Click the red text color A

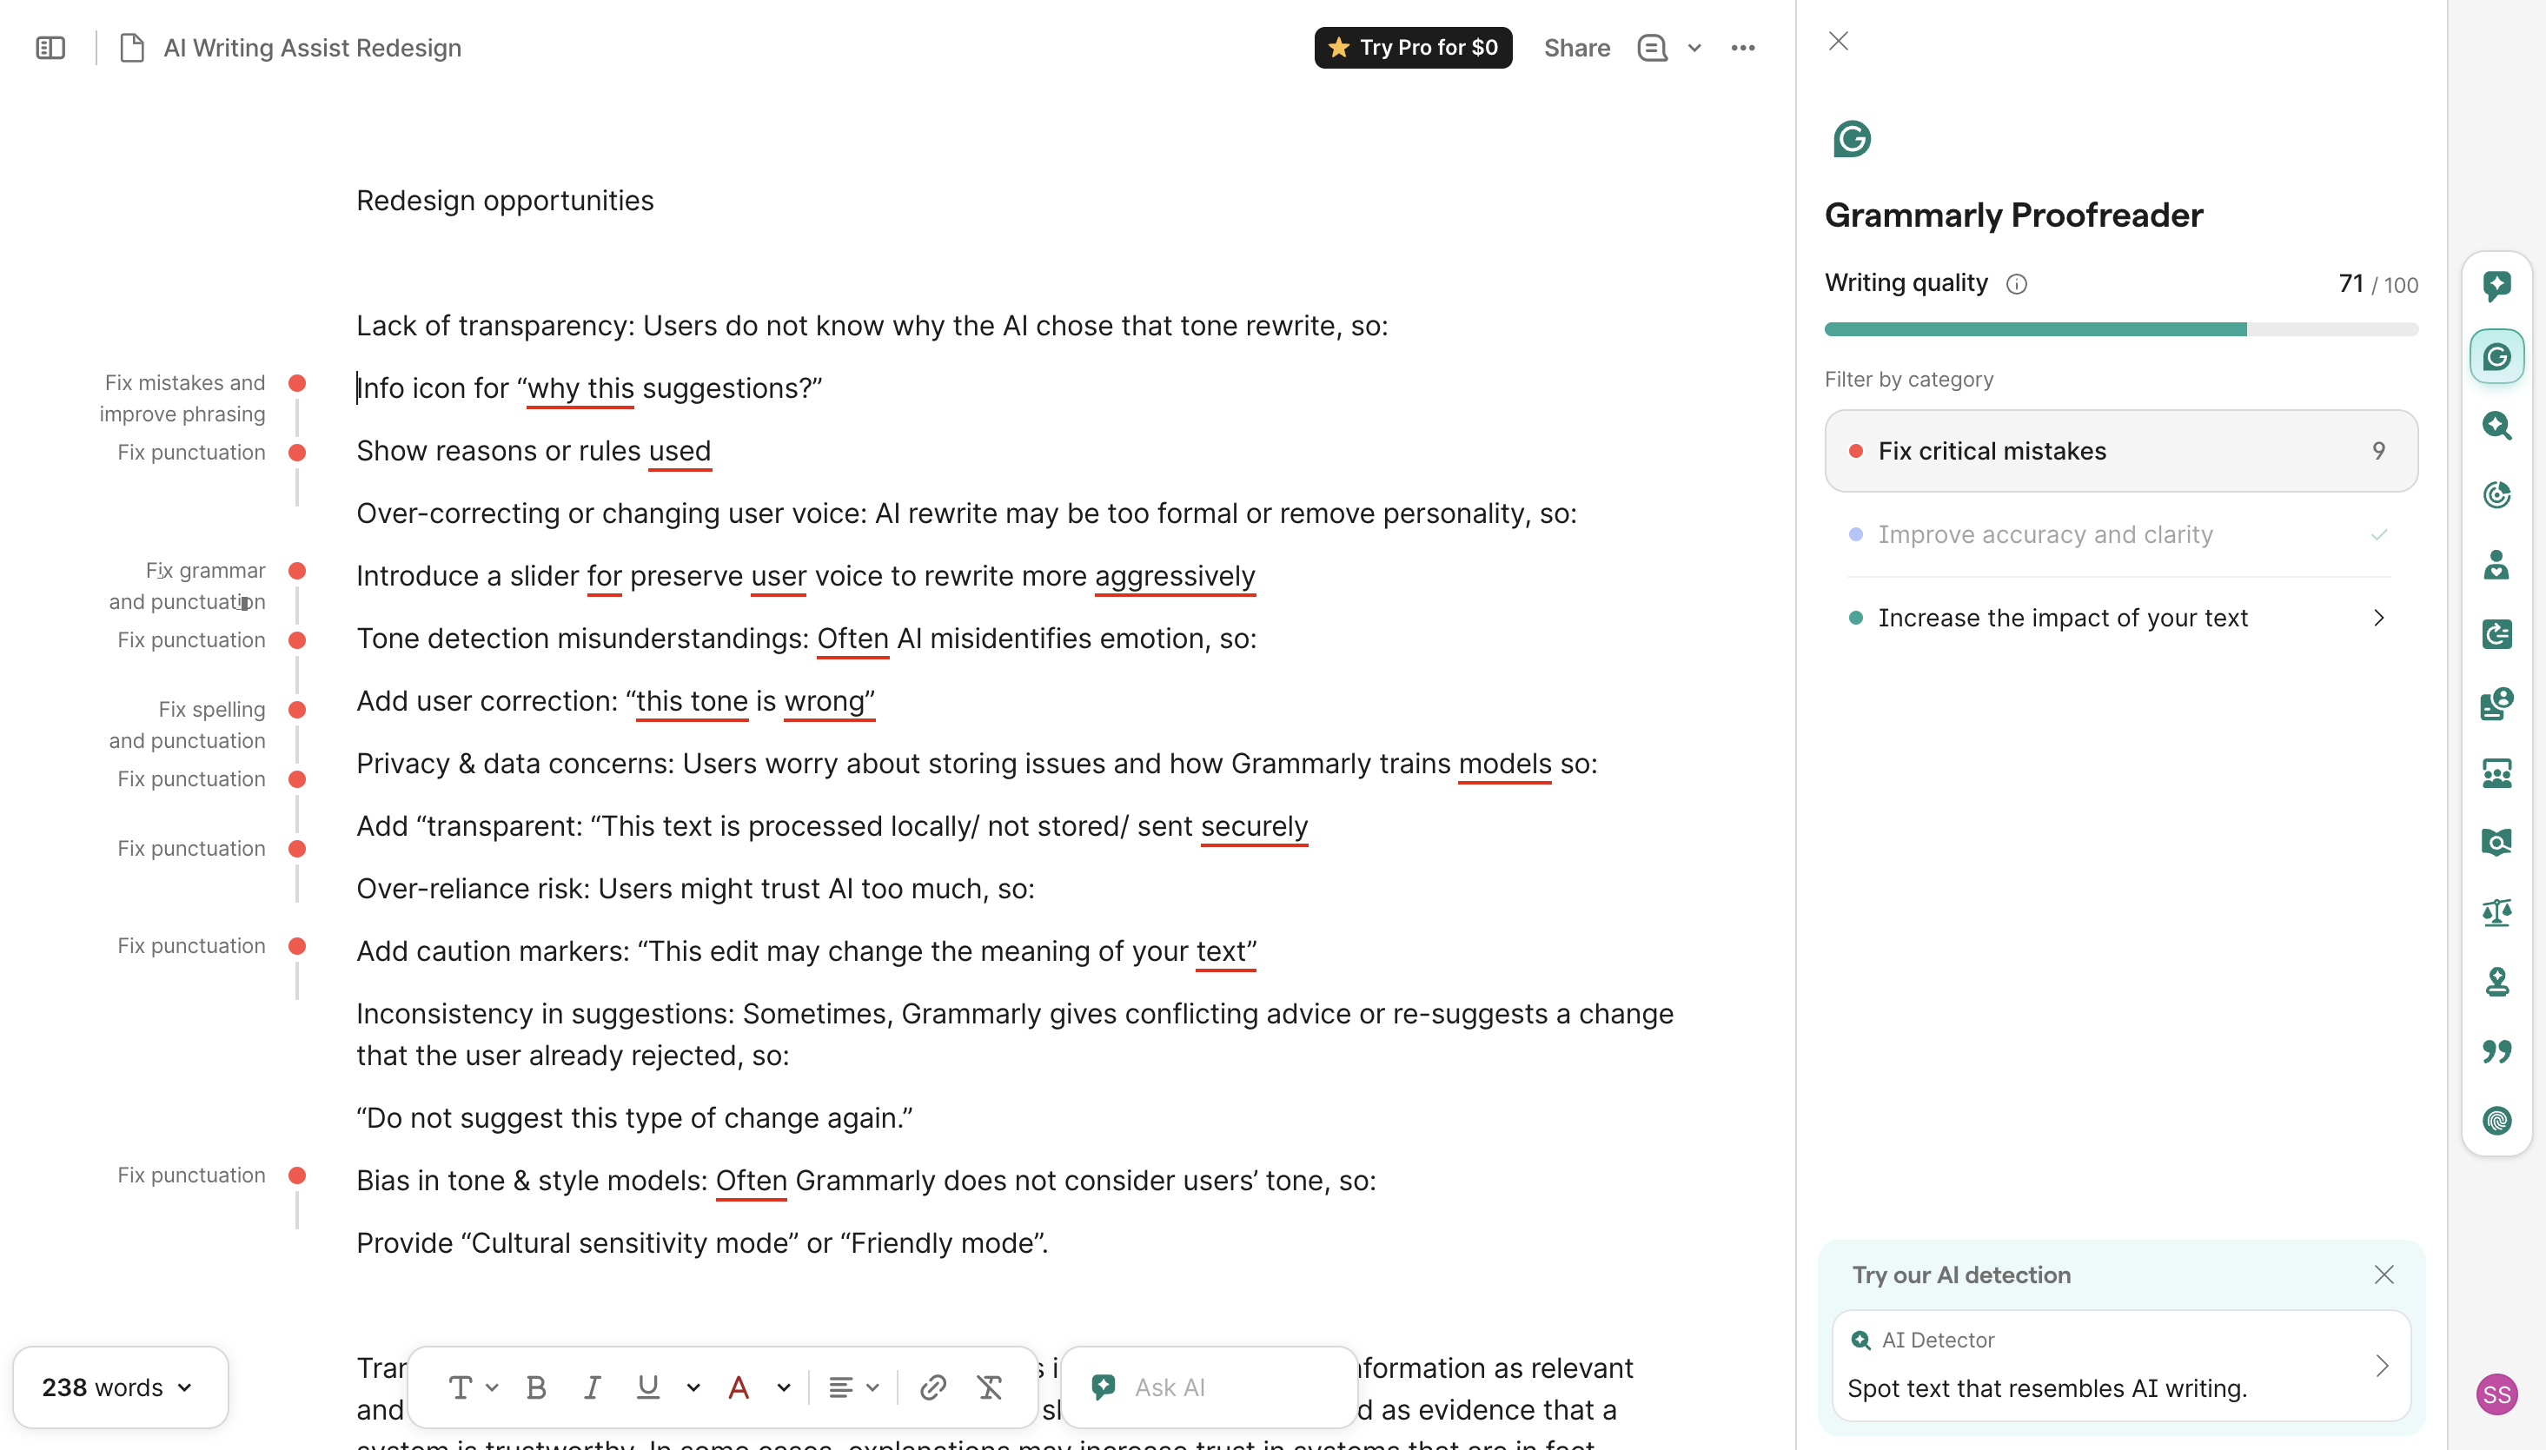pos(738,1387)
